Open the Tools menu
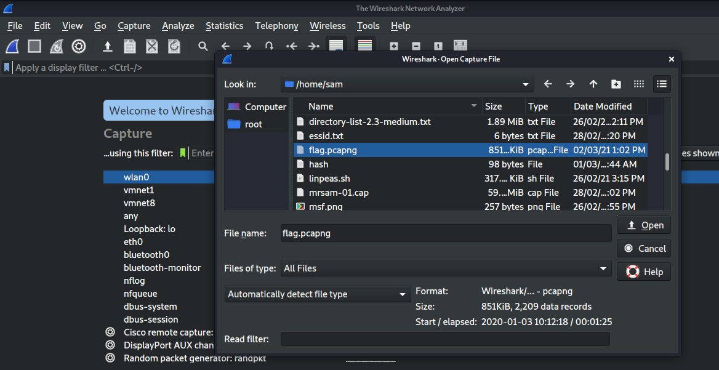719x370 pixels. tap(368, 26)
